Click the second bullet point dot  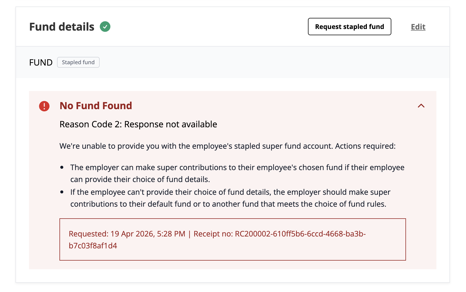click(62, 192)
